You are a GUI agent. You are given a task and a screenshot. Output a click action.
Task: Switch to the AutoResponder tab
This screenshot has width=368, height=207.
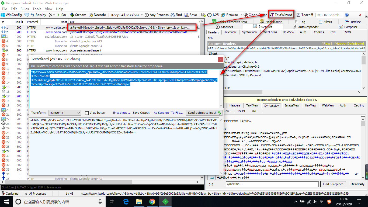click(x=305, y=27)
